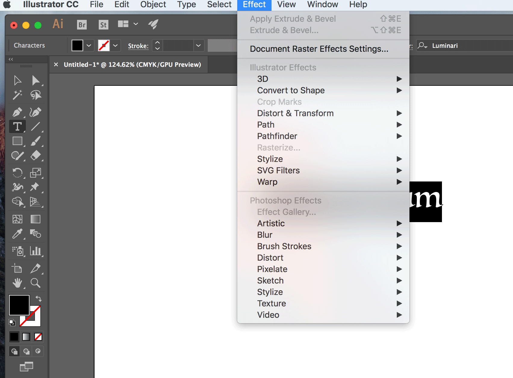Select the Shape Builder tool

coord(17,201)
